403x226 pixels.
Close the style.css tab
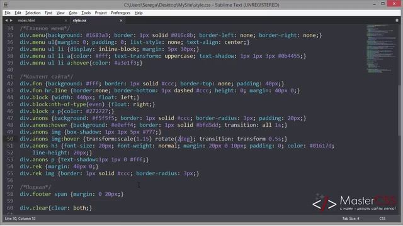click(x=121, y=21)
